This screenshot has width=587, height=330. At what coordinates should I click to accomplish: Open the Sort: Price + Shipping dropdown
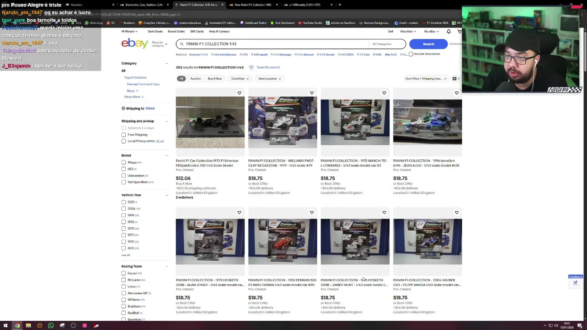[x=426, y=79]
